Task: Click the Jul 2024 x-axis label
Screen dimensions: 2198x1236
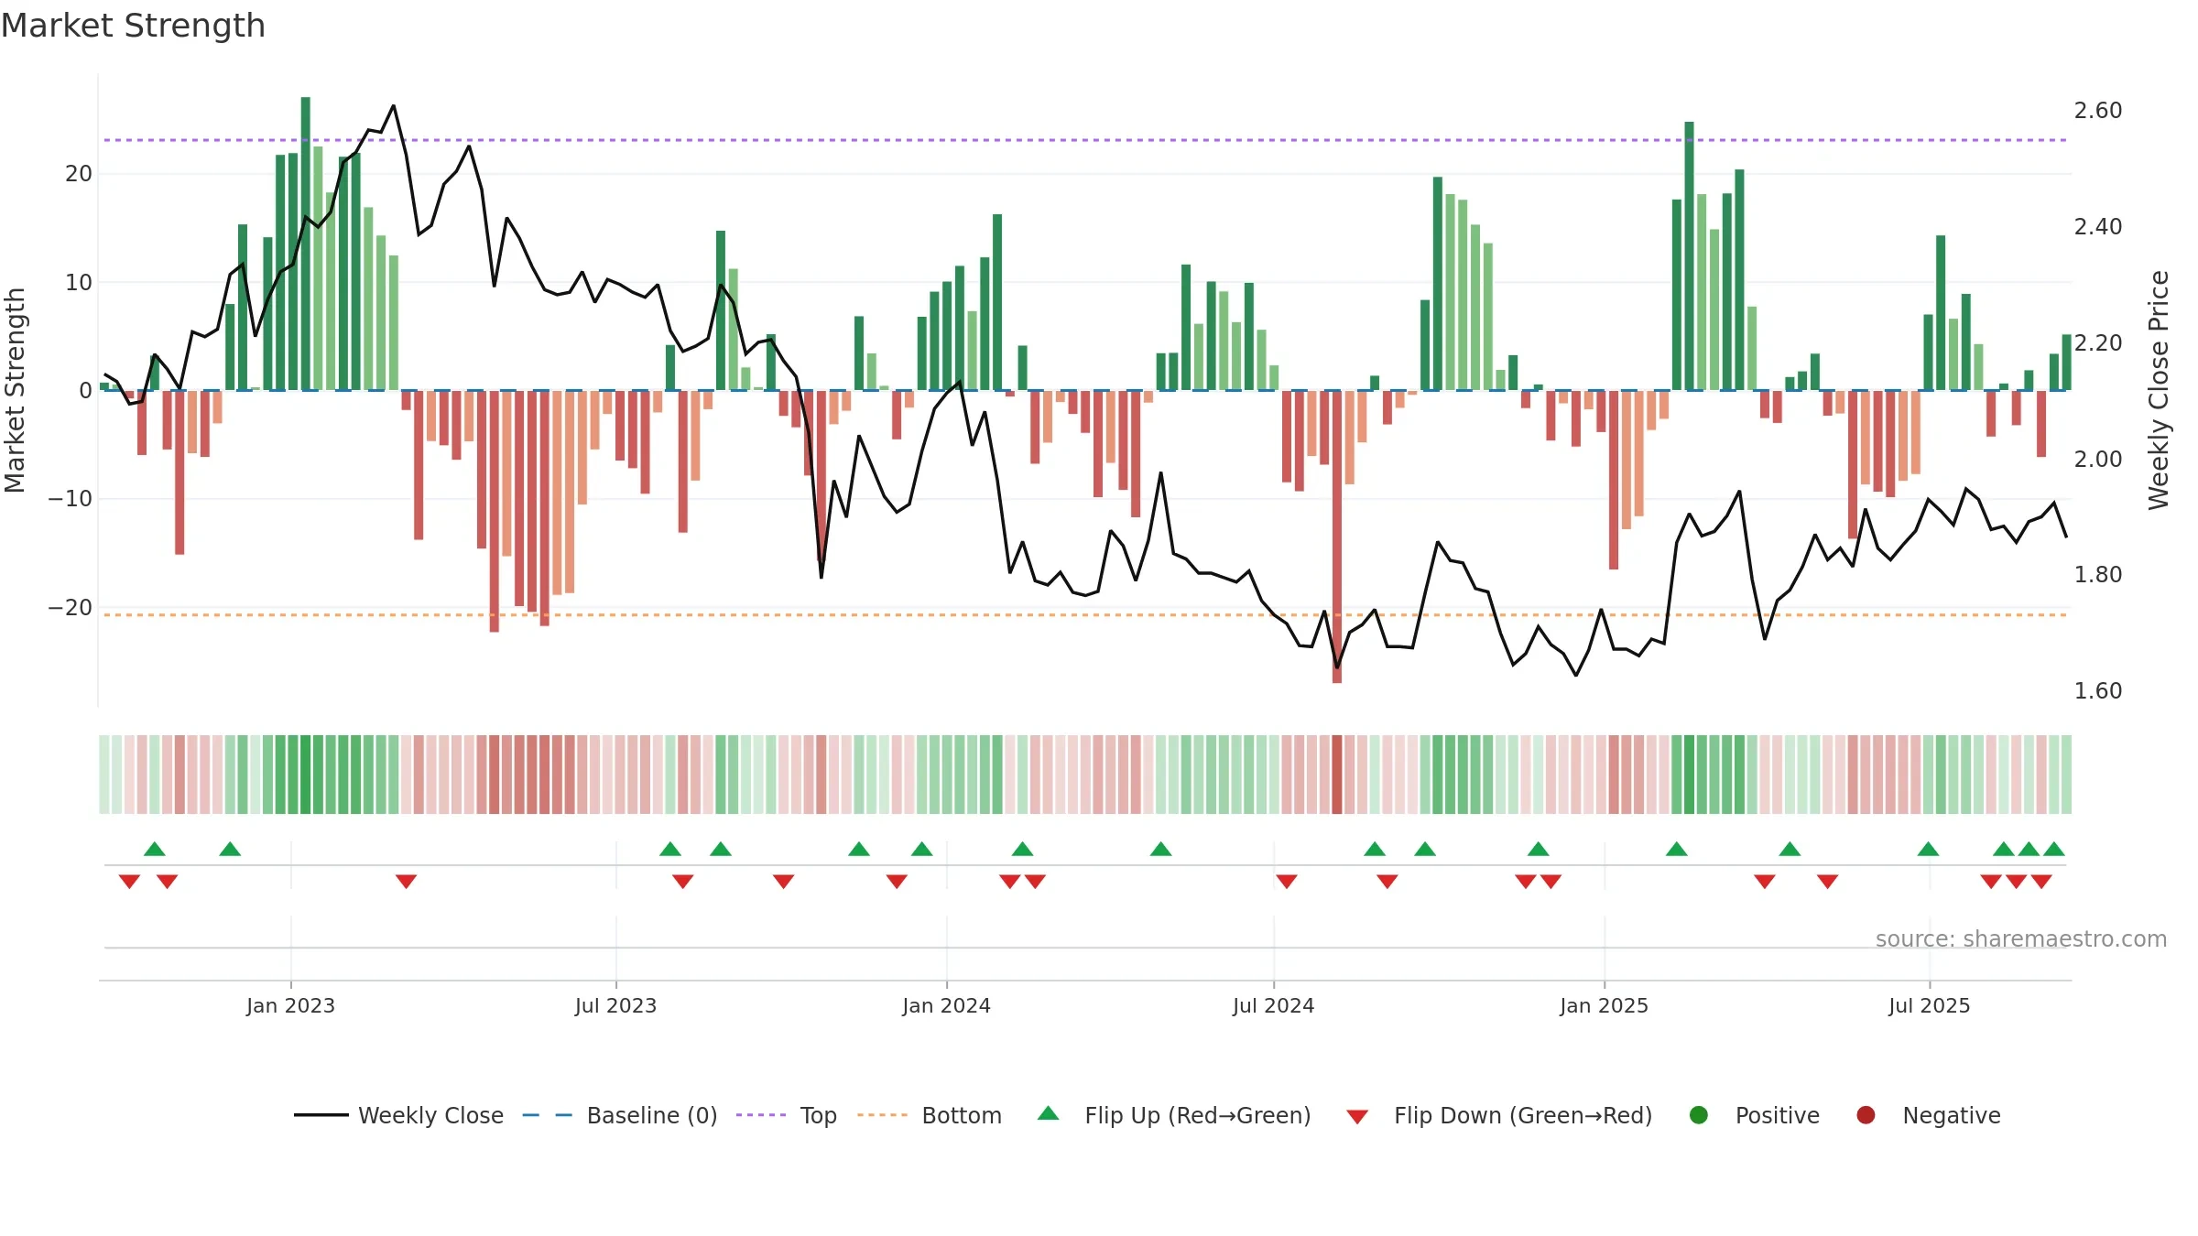Action: coord(1273,1005)
